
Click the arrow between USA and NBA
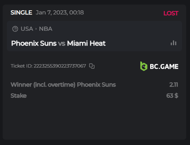coord(36,29)
